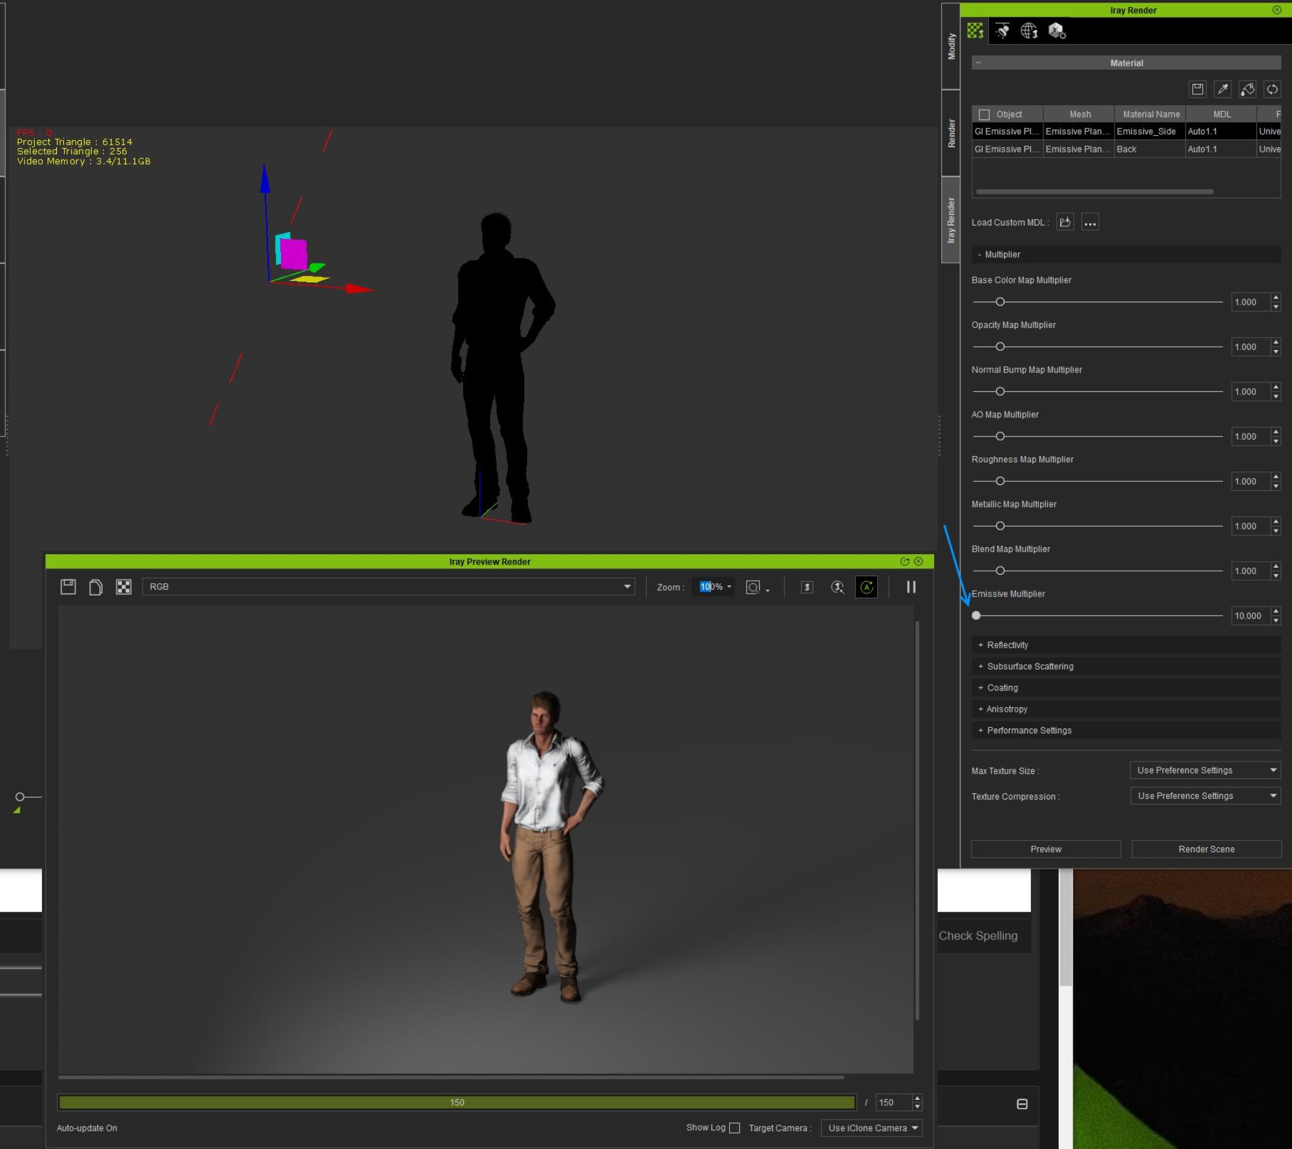Viewport: 1292px width, 1149px height.
Task: Click the paint bucket apply material icon
Action: [1247, 89]
